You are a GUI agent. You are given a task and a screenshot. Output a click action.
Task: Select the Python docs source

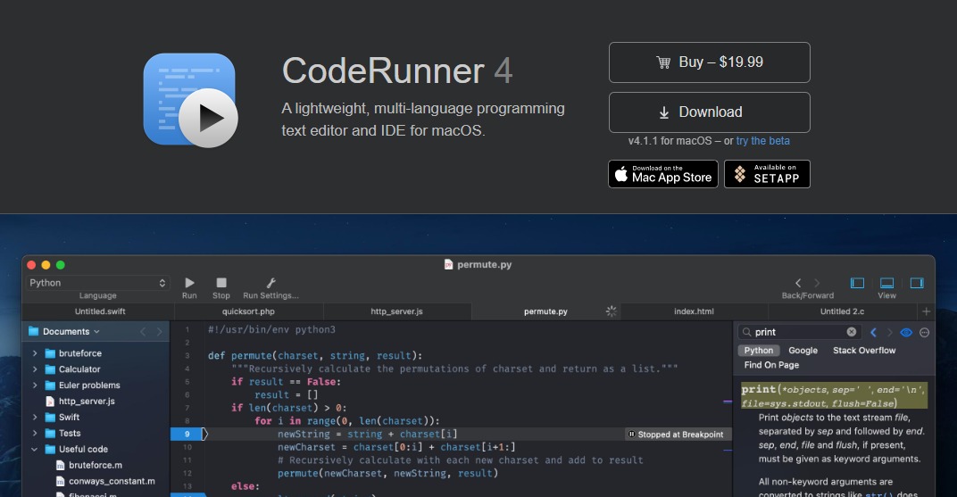pyautogui.click(x=759, y=350)
